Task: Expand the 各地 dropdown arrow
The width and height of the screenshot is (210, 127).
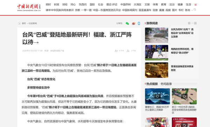Action: pos(192,10)
